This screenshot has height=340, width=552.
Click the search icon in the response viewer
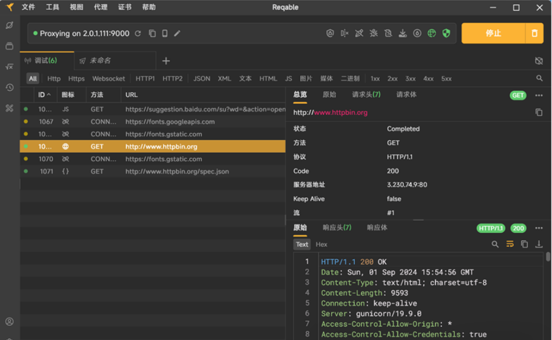point(495,245)
